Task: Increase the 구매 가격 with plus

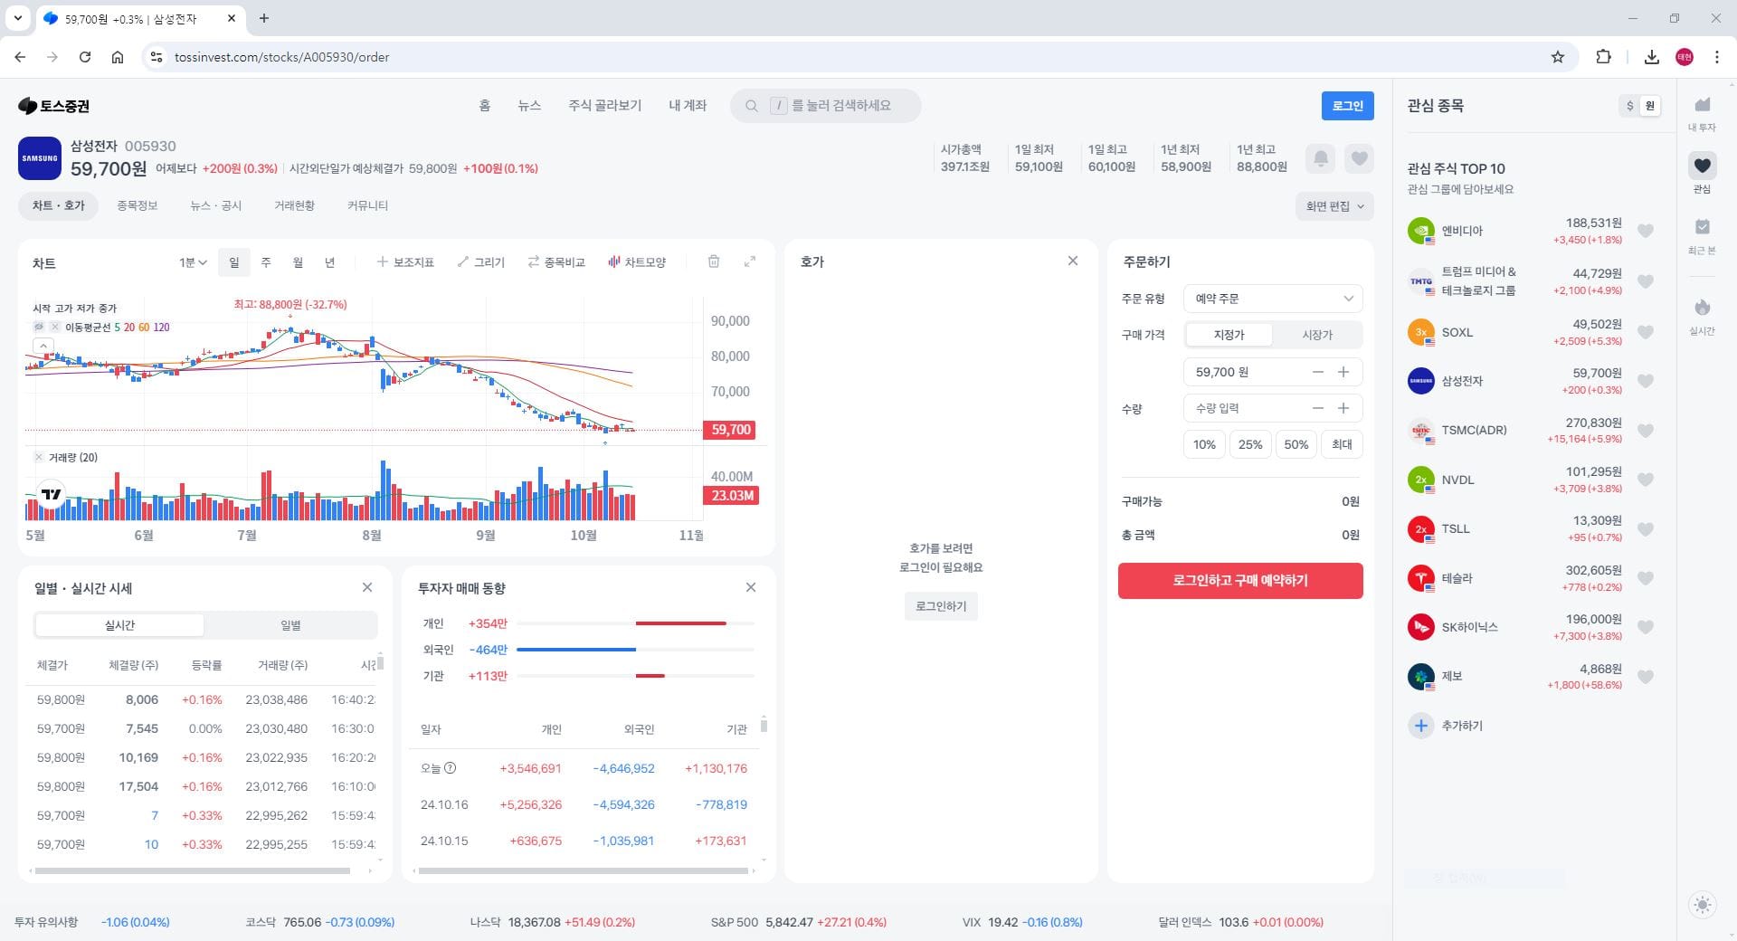Action: click(1343, 372)
